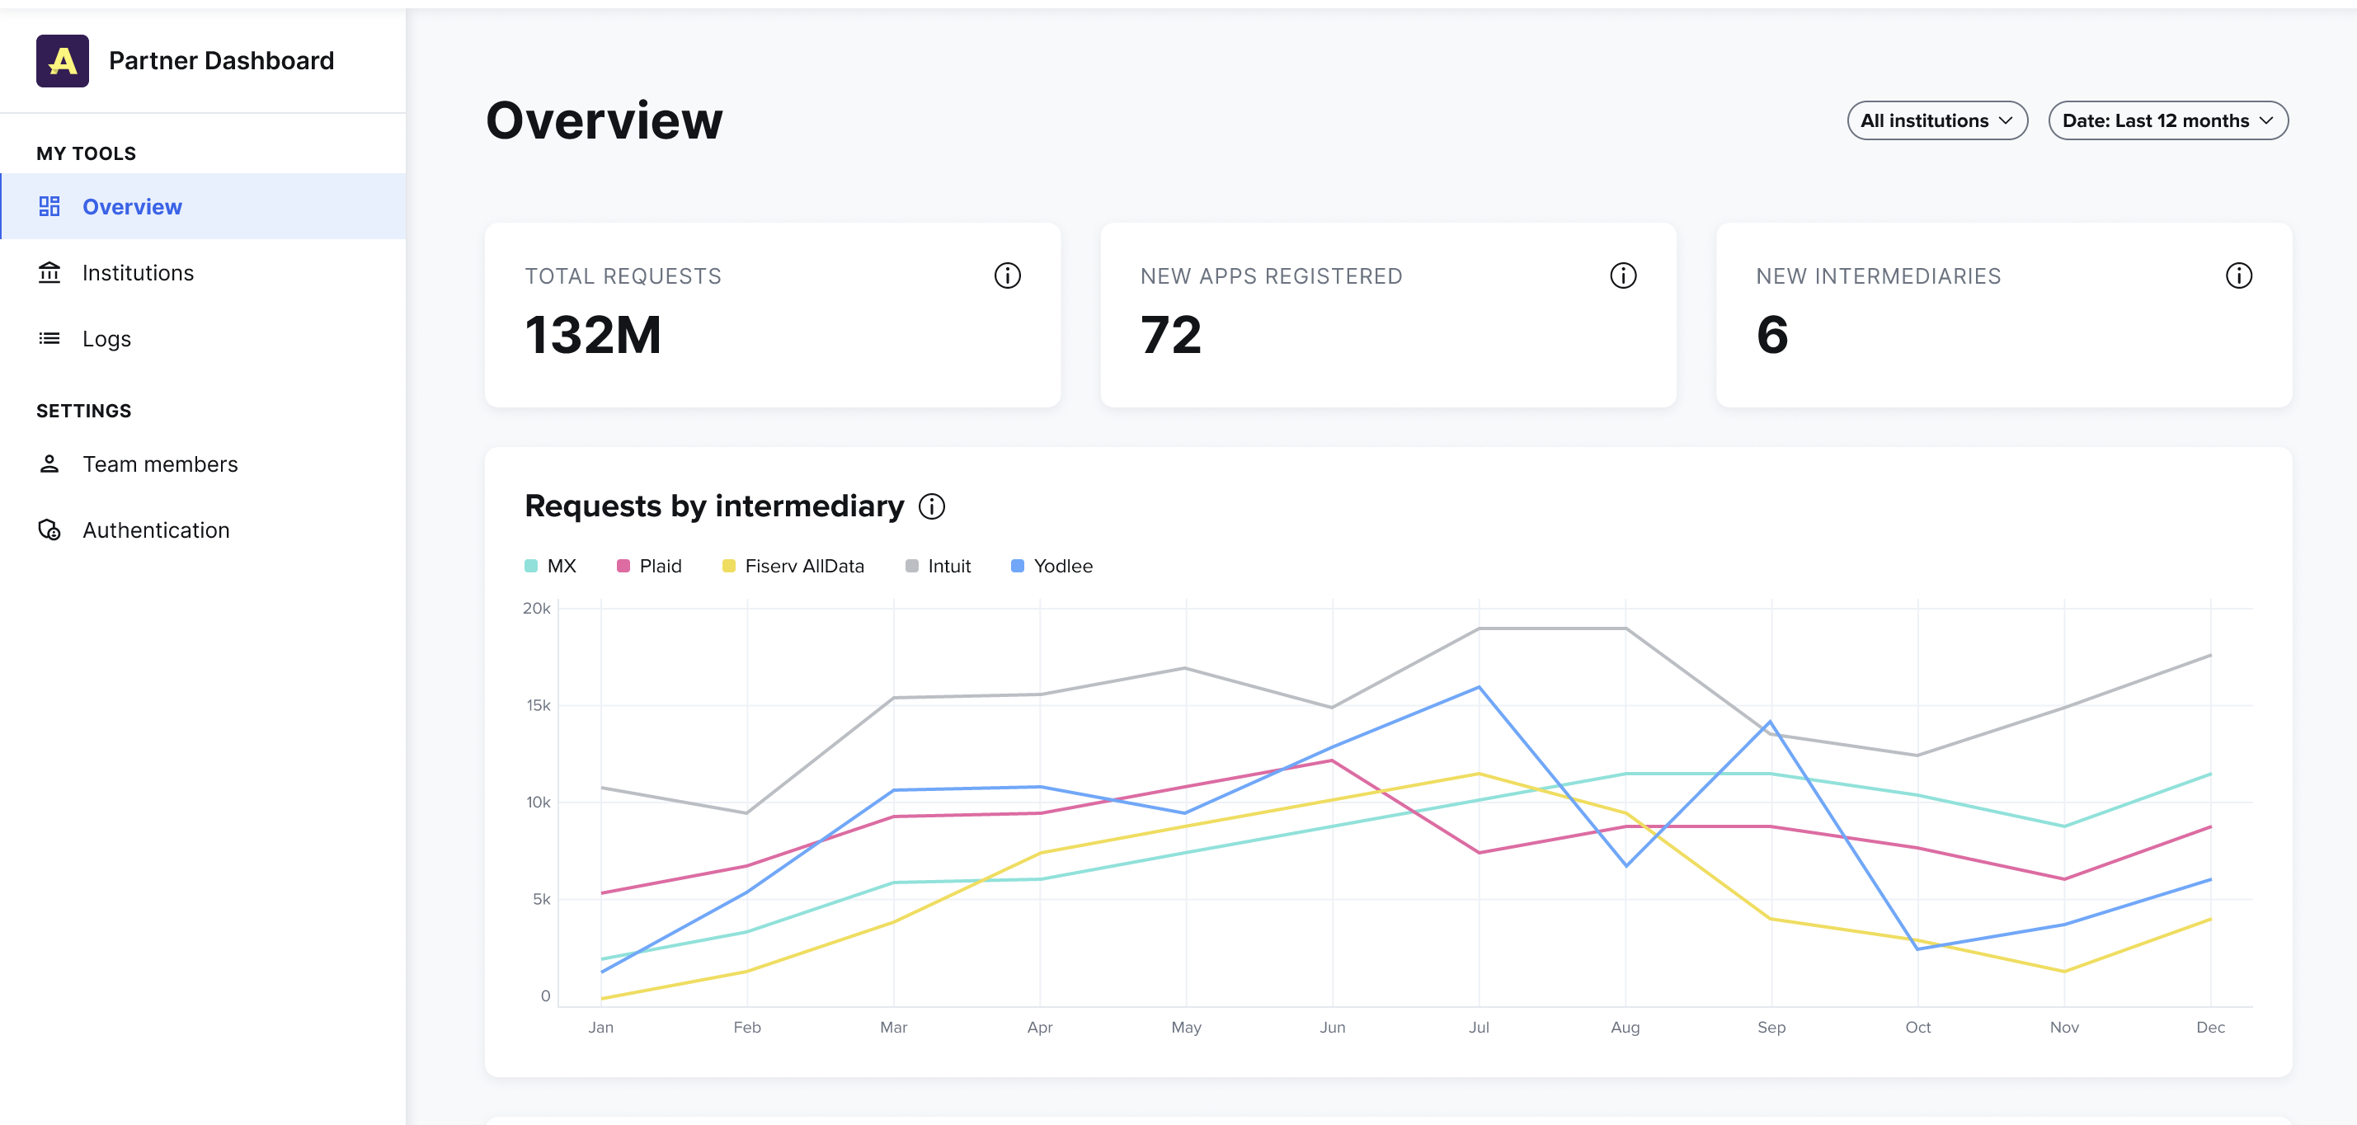Select the Team members person icon
The image size is (2357, 1125).
click(x=49, y=464)
